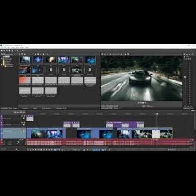Viewport: 196px width, 196px height.
Task: Click the Save project icon in the main toolbar
Action: (7, 51)
